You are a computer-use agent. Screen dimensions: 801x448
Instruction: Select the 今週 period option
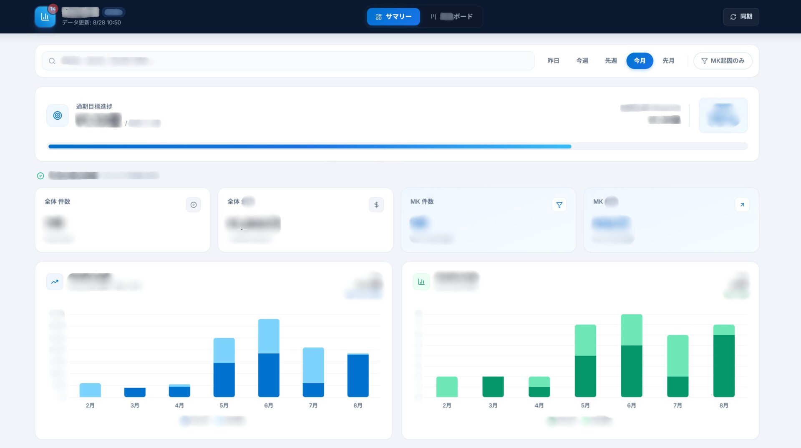(582, 61)
